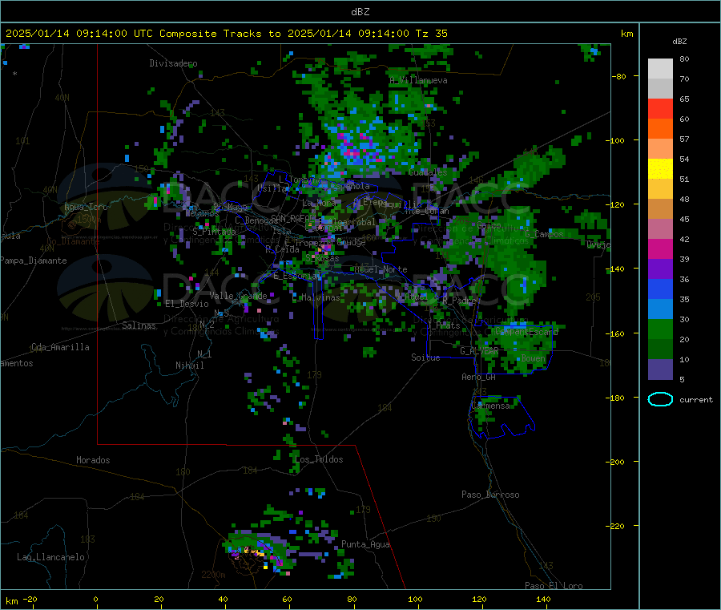Image resolution: width=721 pixels, height=610 pixels.
Task: Click the 'E_Malvinas' map label
Action: click(x=316, y=297)
